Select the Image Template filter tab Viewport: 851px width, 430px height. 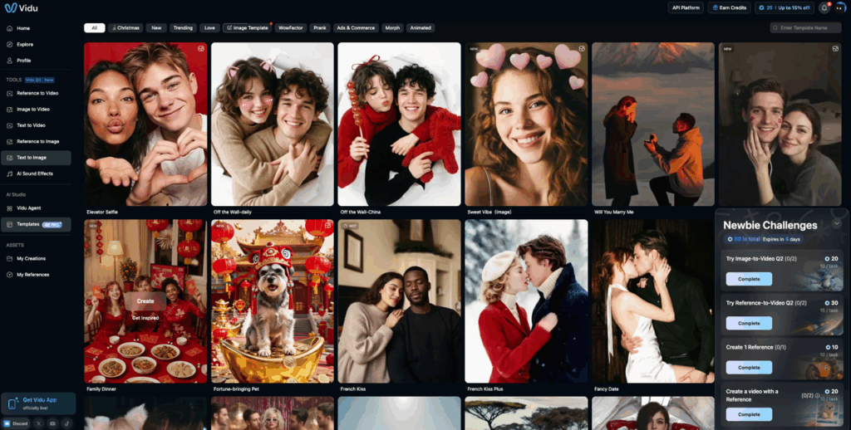pos(248,27)
